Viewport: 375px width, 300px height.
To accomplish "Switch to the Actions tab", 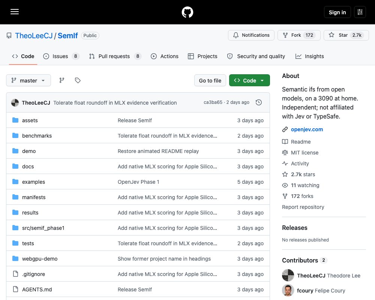I will pyautogui.click(x=165, y=56).
